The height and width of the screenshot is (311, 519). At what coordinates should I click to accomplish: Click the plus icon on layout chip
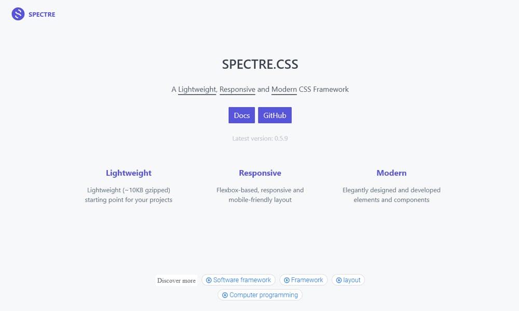click(x=338, y=279)
